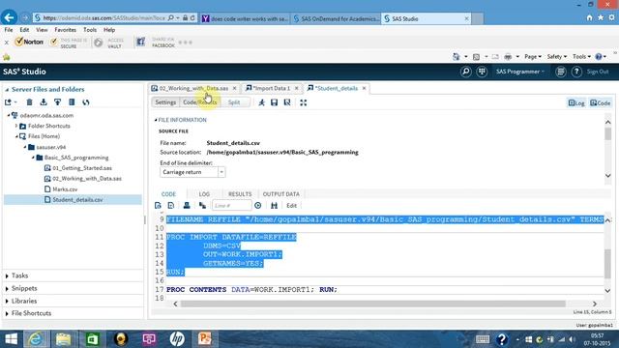Click the first code toolbar icon (copy code to program)

[x=158, y=206]
